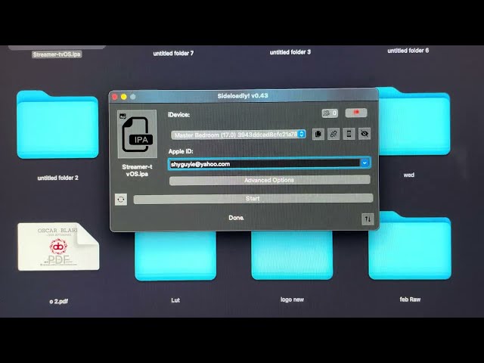
Task: Click the link/pairing icon next to device
Action: tap(334, 134)
